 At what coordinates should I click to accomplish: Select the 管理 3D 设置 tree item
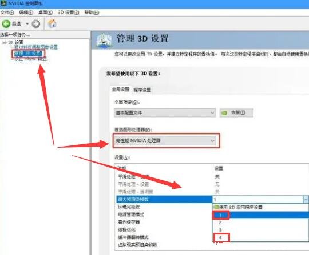[28, 53]
